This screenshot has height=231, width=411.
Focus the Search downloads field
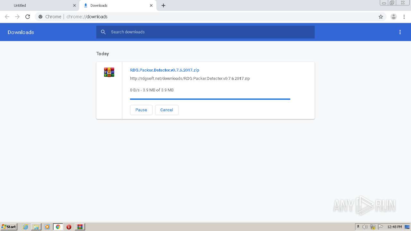205,32
